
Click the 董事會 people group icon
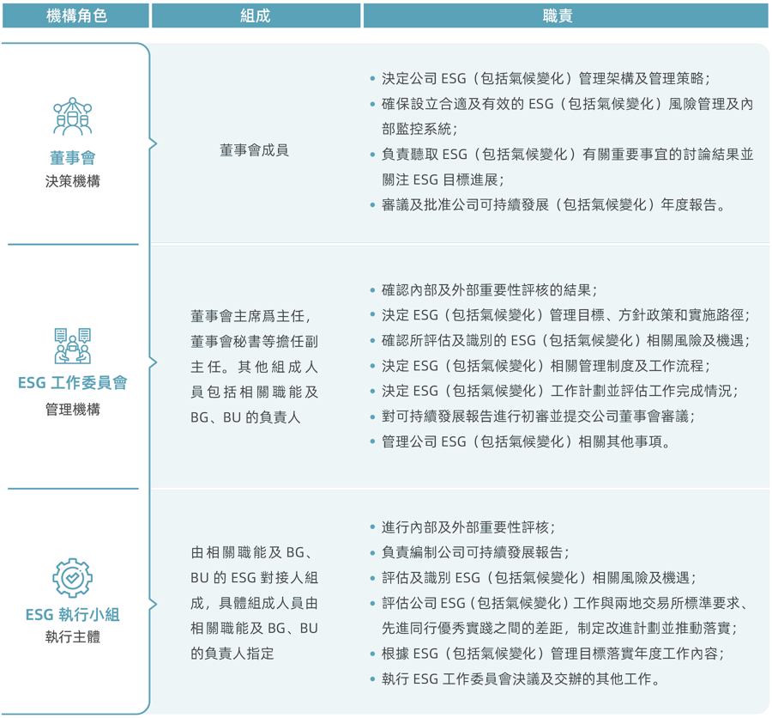coord(73,117)
